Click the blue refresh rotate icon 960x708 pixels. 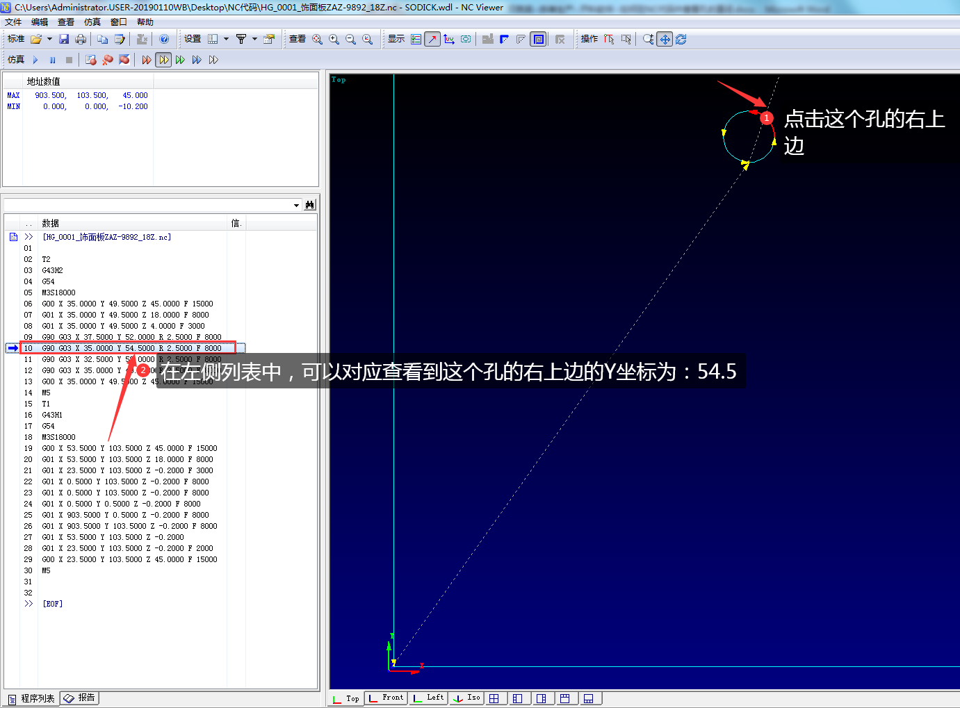click(x=681, y=39)
